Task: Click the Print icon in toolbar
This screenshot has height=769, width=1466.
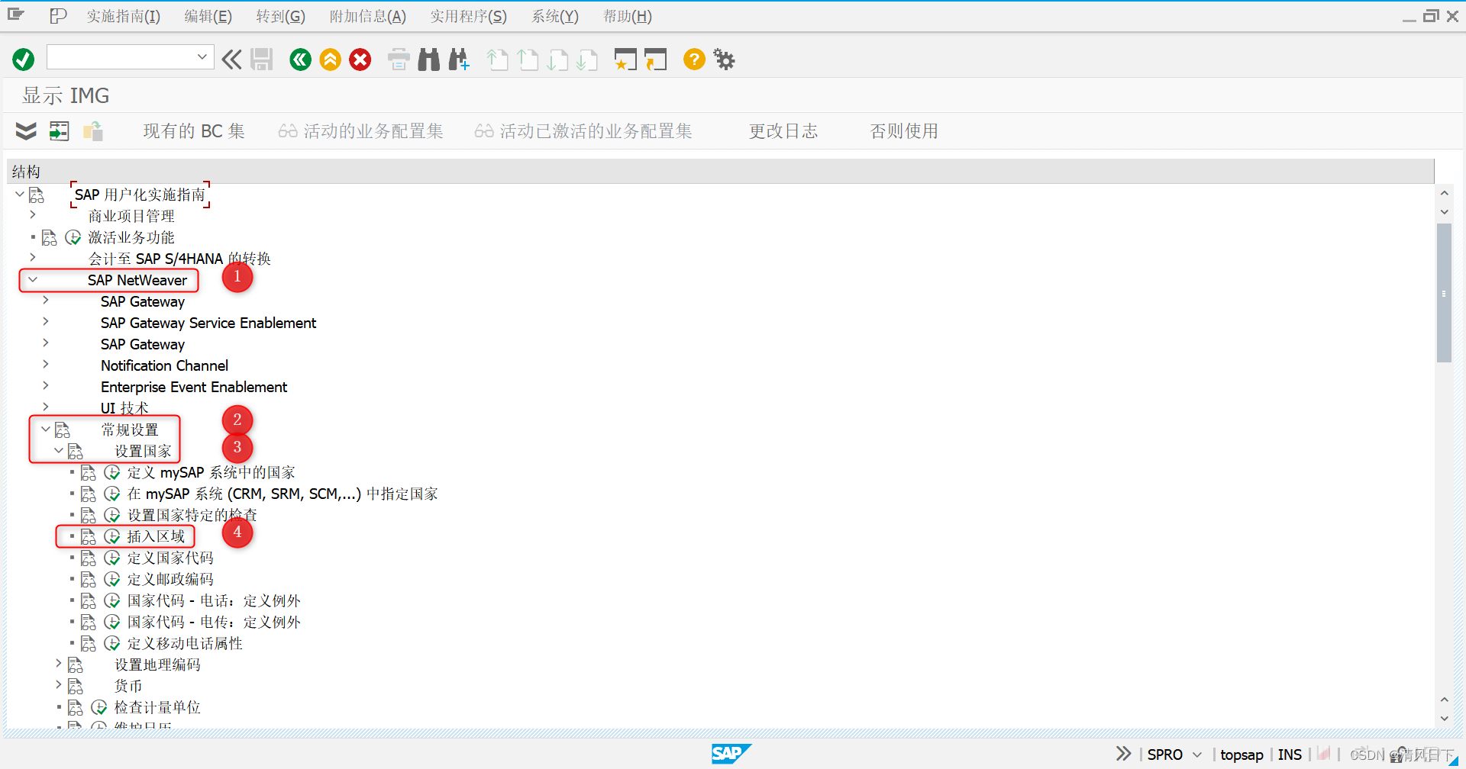Action: (399, 59)
